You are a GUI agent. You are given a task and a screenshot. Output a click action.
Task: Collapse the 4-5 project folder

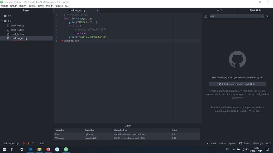[x=2, y=21]
